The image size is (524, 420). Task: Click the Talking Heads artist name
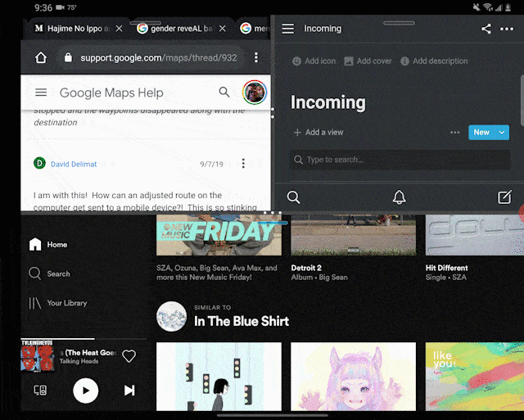79,361
